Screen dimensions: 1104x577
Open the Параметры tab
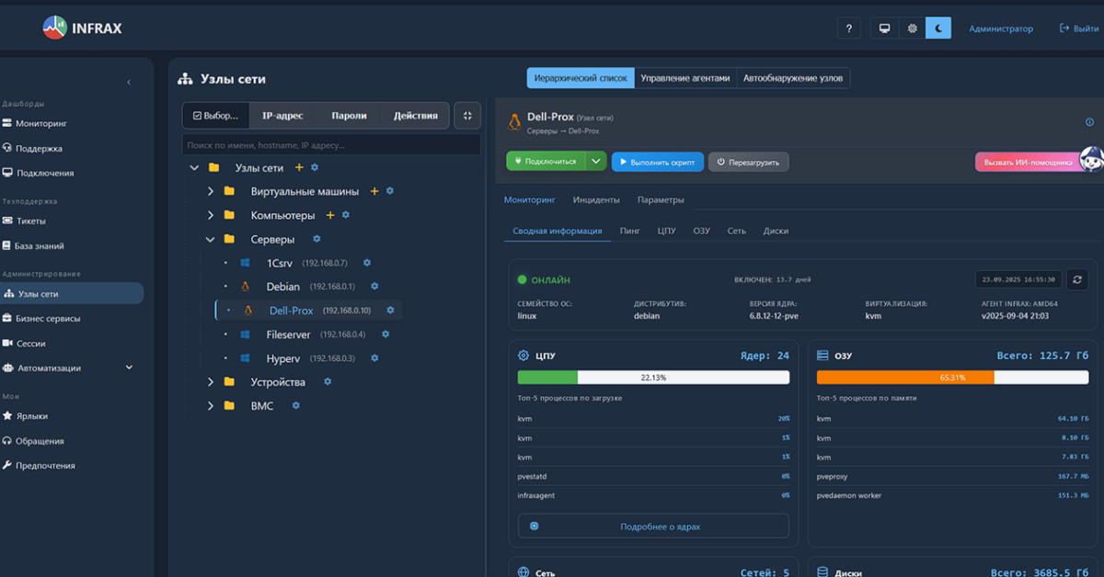coord(661,199)
